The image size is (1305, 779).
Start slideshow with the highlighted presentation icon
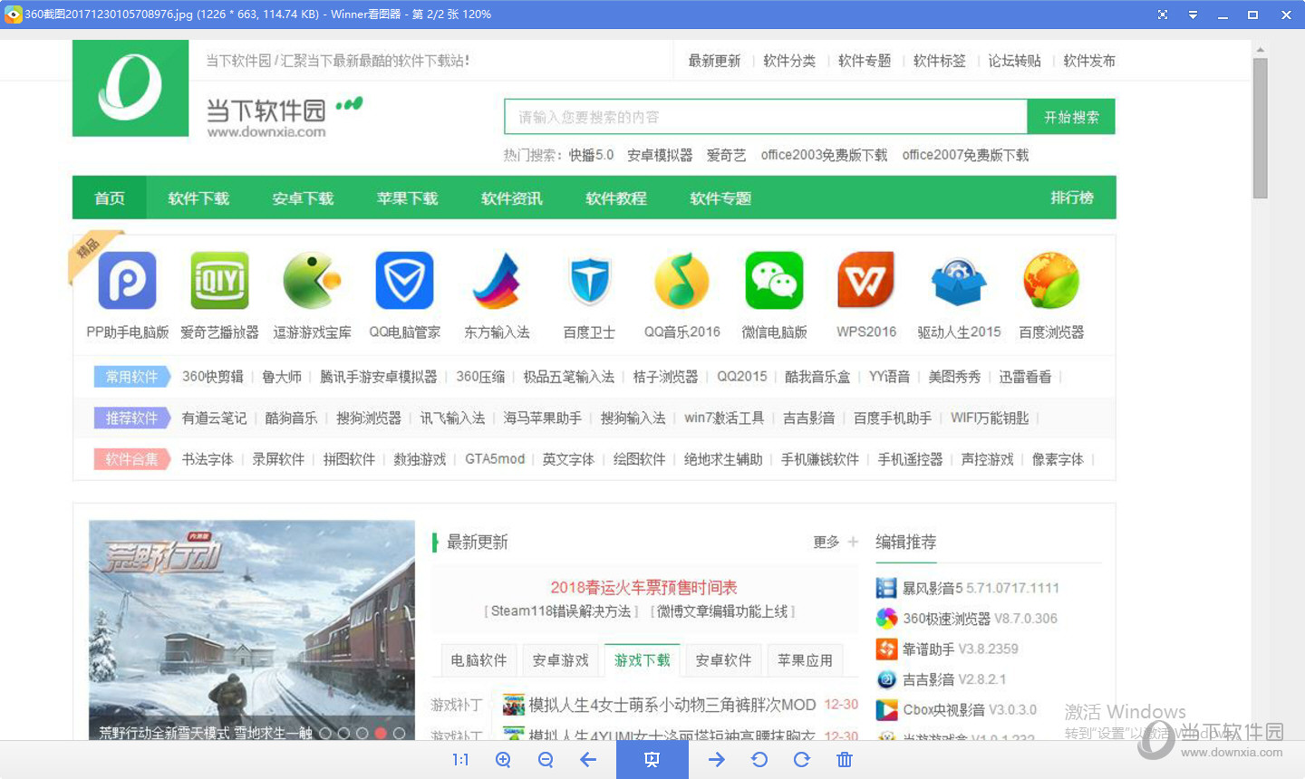click(x=652, y=760)
